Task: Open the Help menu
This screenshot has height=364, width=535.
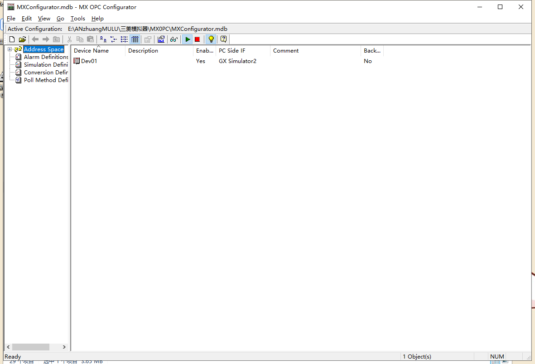Action: pos(97,19)
